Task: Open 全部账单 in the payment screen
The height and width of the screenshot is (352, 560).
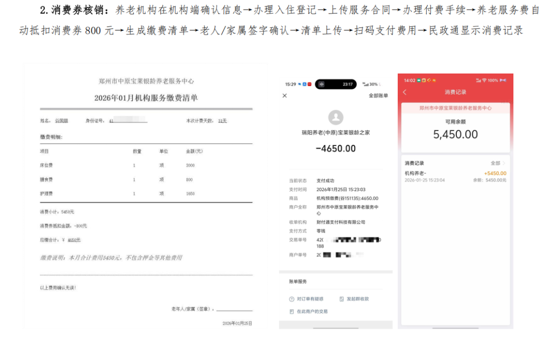Action: [378, 96]
